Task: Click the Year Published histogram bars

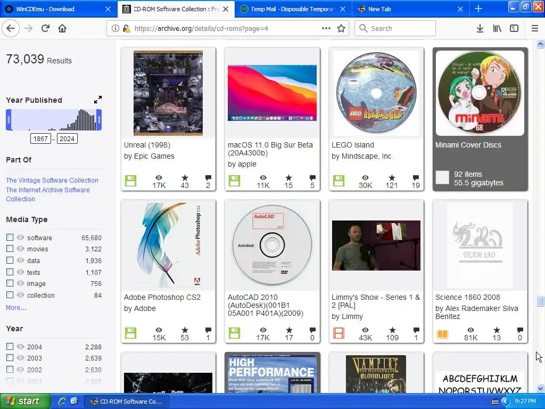Action: (54, 120)
